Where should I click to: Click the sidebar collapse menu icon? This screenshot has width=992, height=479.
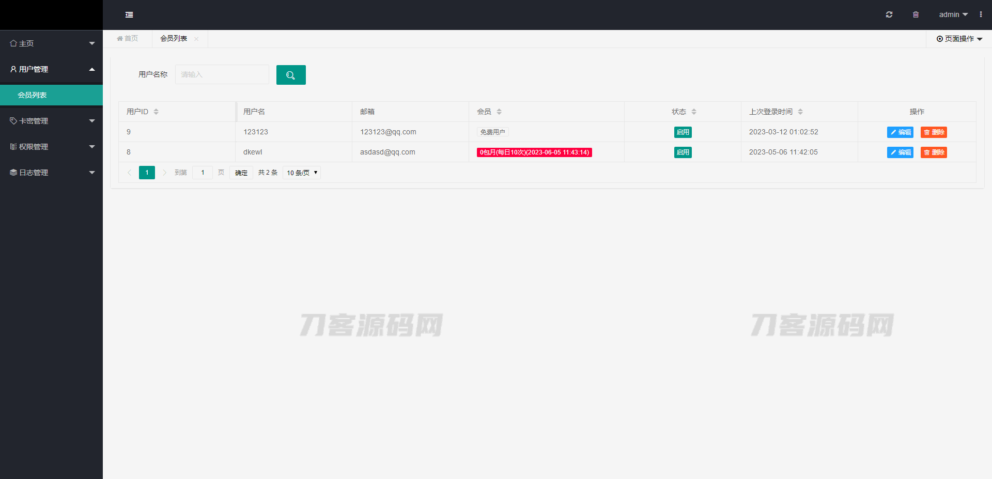129,15
